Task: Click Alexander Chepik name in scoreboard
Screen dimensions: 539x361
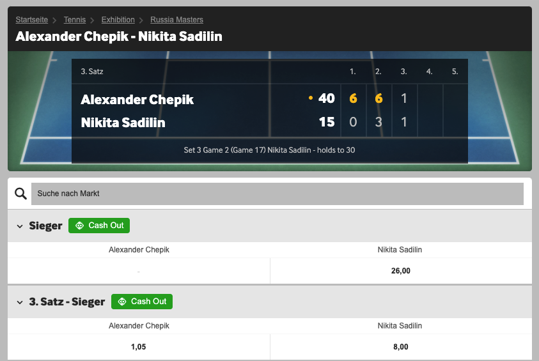Action: pos(137,100)
